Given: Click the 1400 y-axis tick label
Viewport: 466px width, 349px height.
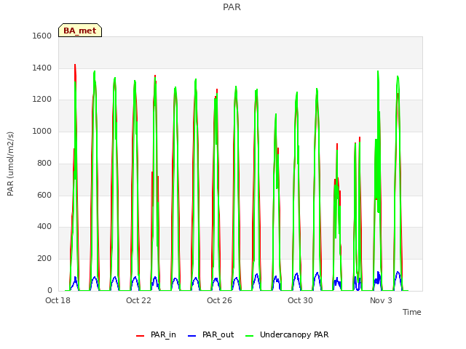Looking at the screenshot, I should click(42, 68).
